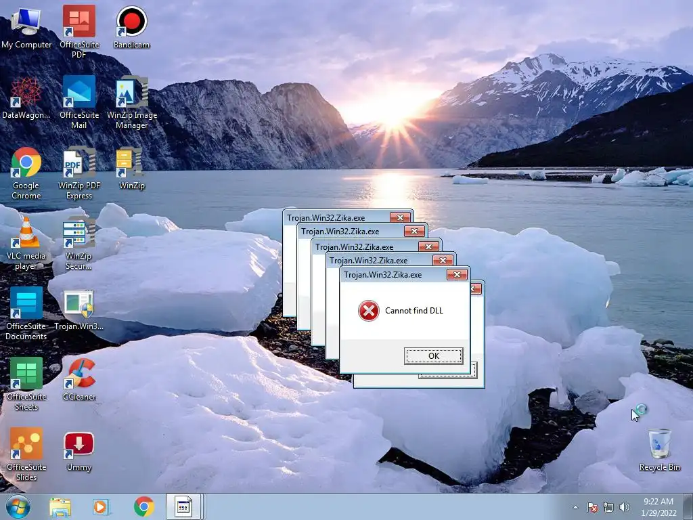Launch Windows Media Player from the taskbar
The width and height of the screenshot is (693, 520).
(102, 507)
